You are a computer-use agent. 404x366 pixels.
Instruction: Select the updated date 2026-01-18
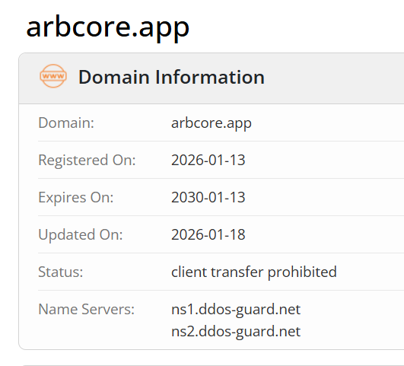[208, 234]
